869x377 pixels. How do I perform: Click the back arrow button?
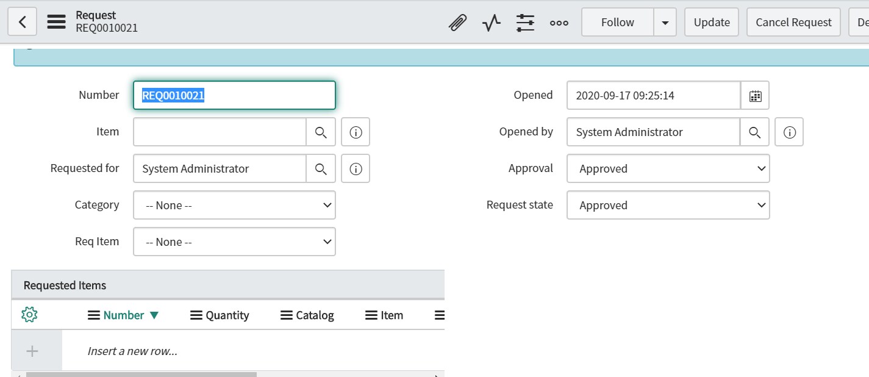[x=23, y=23]
